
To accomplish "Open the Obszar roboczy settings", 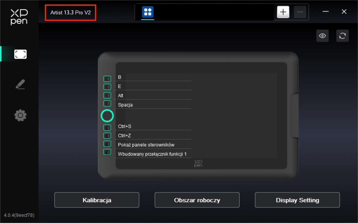I will tap(197, 200).
